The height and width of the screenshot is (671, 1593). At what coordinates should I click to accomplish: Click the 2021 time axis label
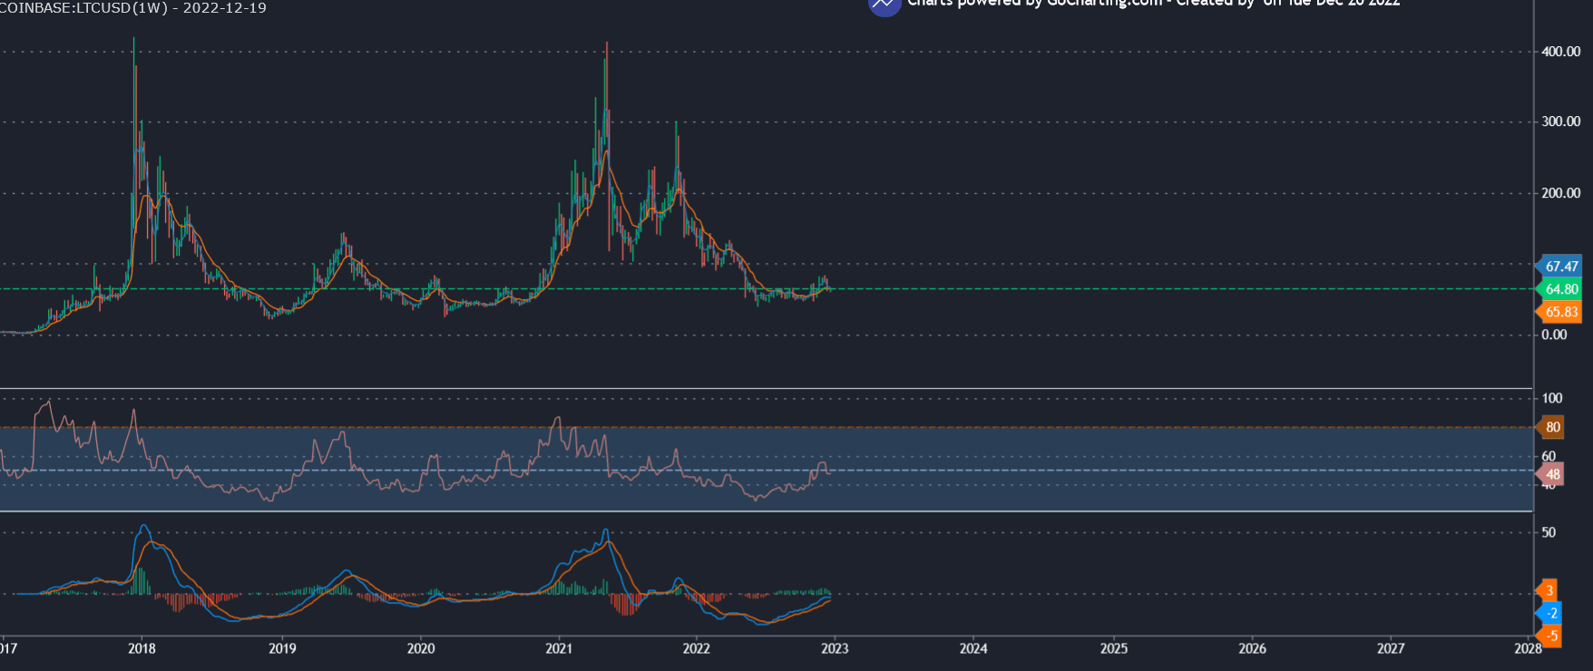559,648
